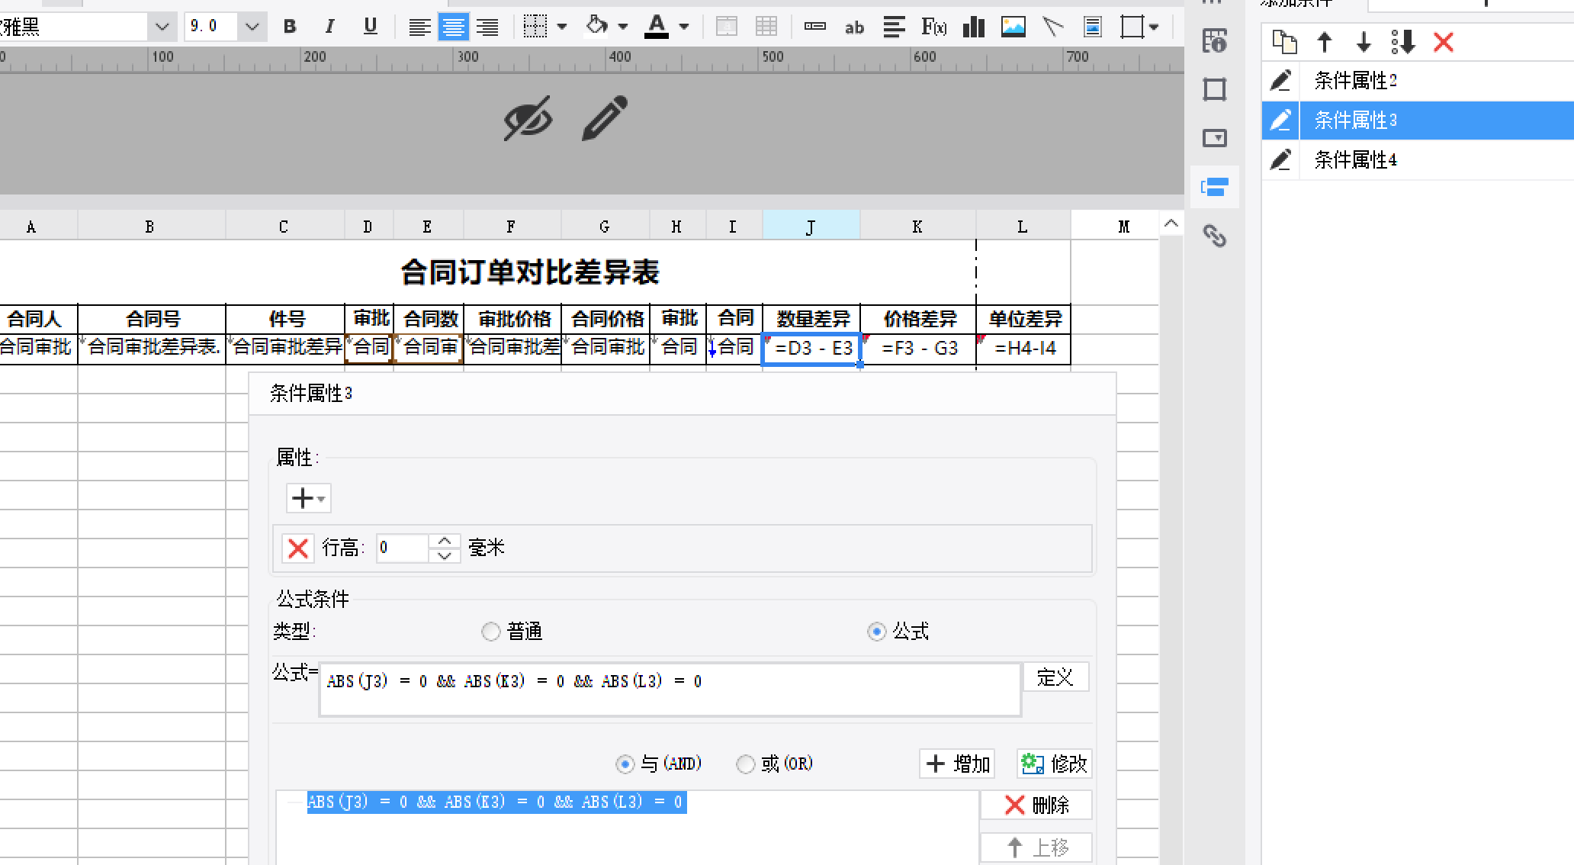The height and width of the screenshot is (865, 1574).
Task: Expand font color dropdown arrow
Action: (684, 27)
